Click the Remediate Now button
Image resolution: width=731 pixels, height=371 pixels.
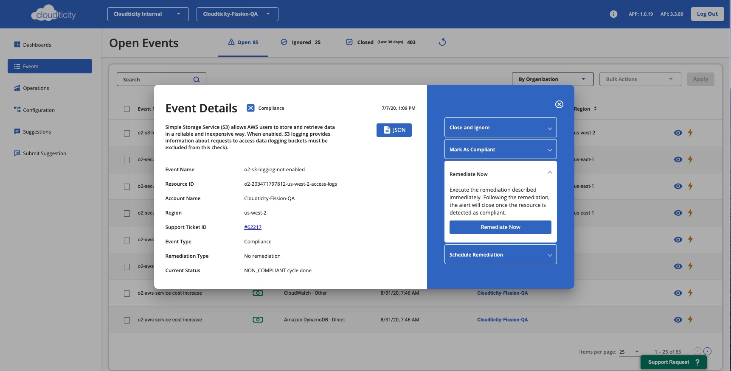pos(500,227)
